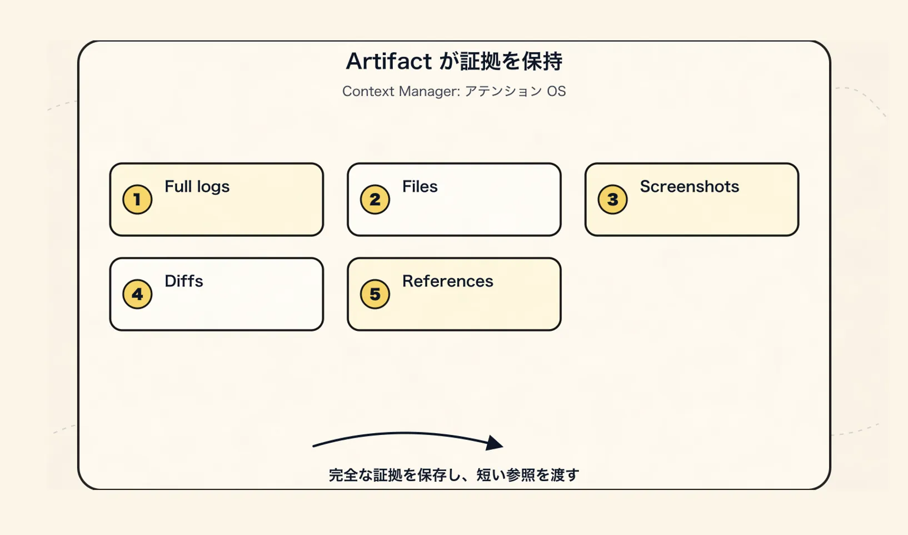Select the Full logs card
The image size is (908, 535).
(x=217, y=200)
